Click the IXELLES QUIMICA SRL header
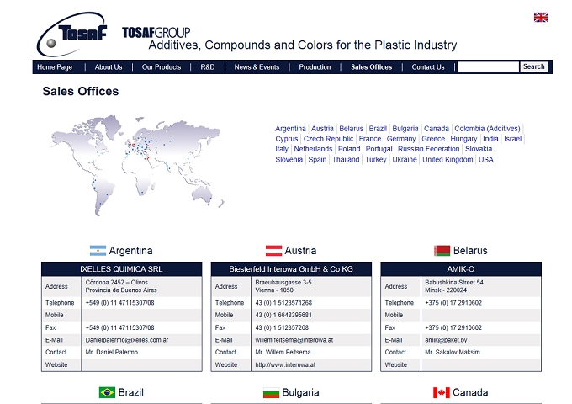This screenshot has height=404, width=572. coord(121,269)
